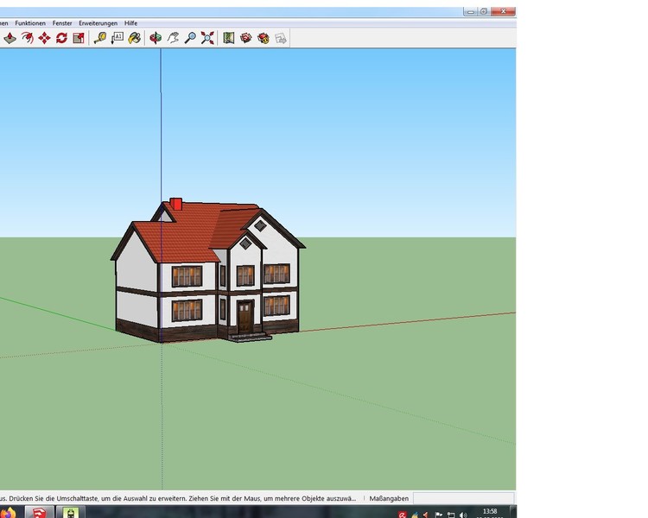Select the Push/Pull tool
Viewport: 648px width, 518px height.
[10, 38]
